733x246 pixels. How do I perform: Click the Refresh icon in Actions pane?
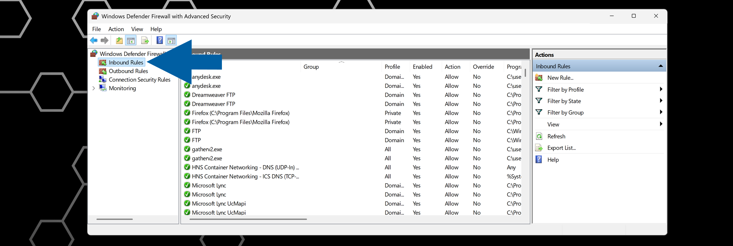click(539, 136)
